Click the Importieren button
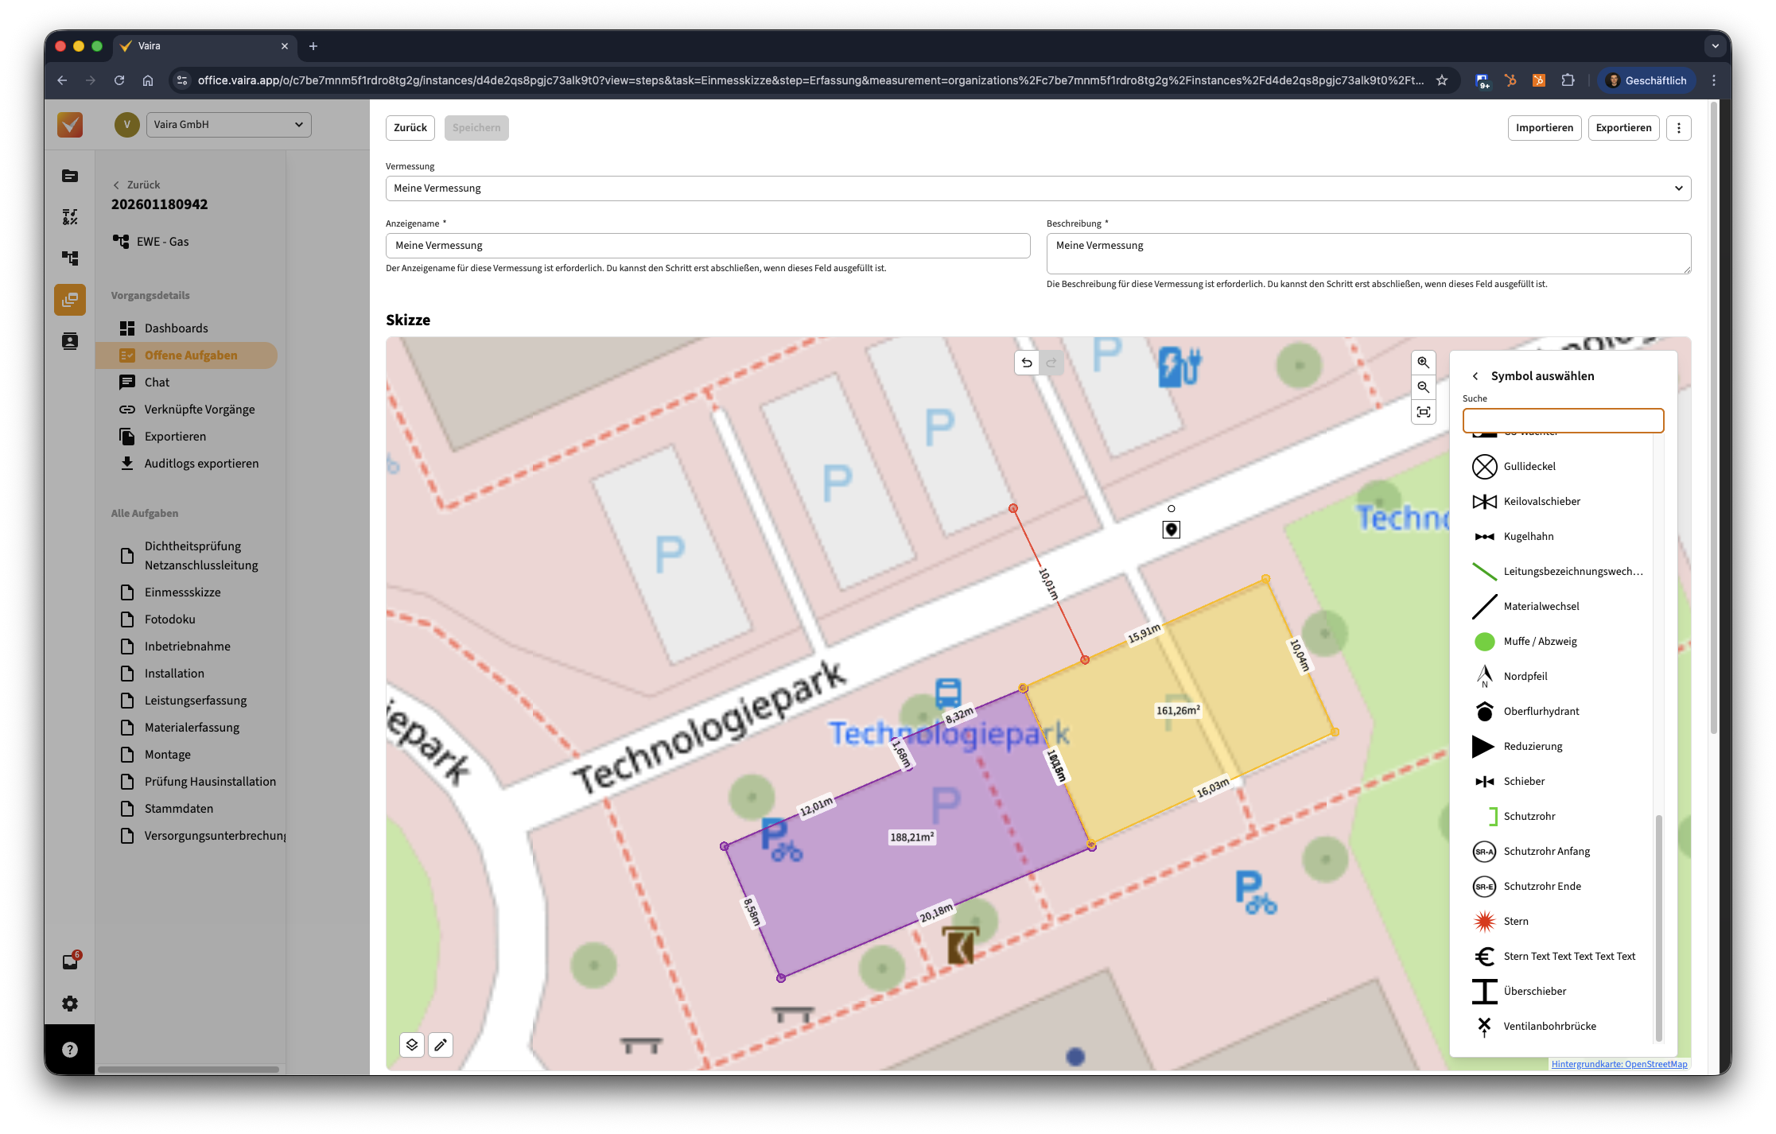Viewport: 1776px width, 1134px height. (x=1544, y=128)
